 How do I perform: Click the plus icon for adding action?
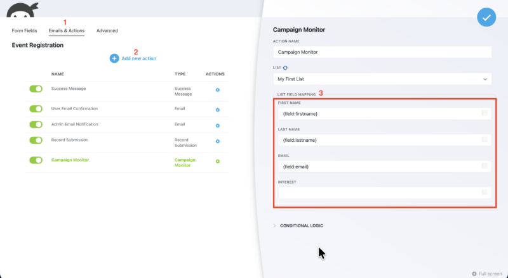coord(114,58)
